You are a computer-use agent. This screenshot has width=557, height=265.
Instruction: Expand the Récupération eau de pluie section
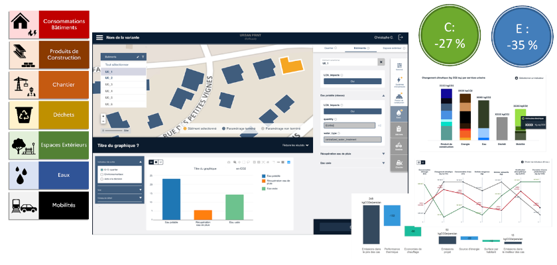383,152
